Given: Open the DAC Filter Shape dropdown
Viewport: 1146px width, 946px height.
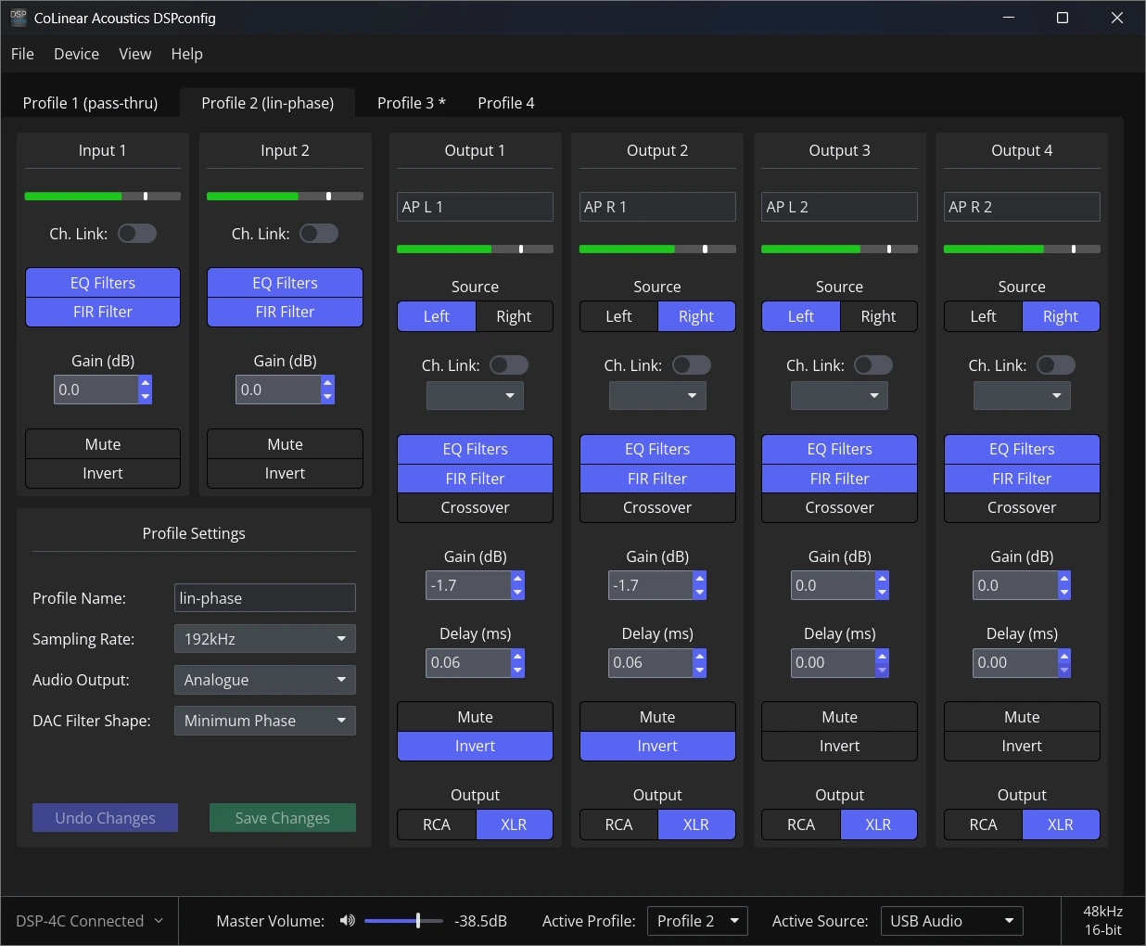Looking at the screenshot, I should tap(265, 721).
